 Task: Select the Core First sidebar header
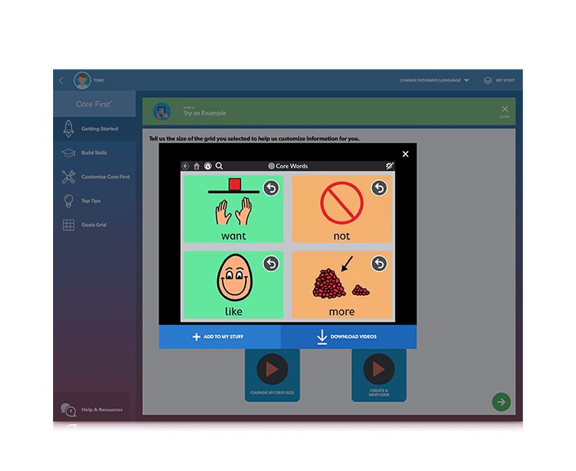click(x=95, y=103)
